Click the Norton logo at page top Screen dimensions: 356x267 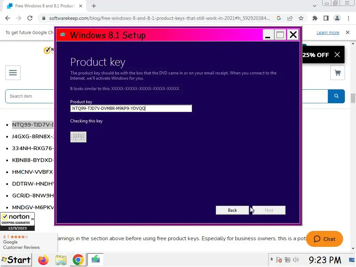pyautogui.click(x=49, y=50)
